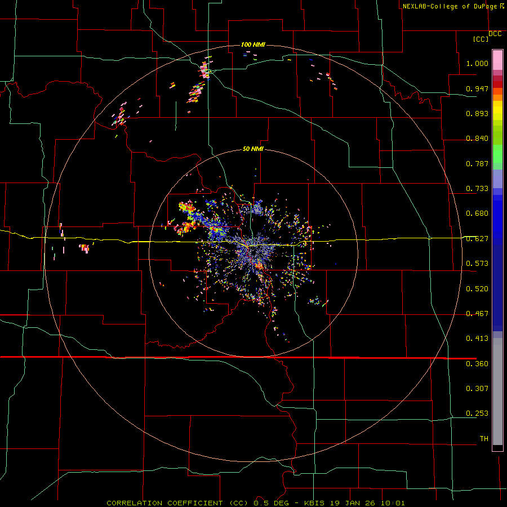The image size is (507, 507).
Task: Select the 0.733 scale value
Action: pyautogui.click(x=477, y=189)
